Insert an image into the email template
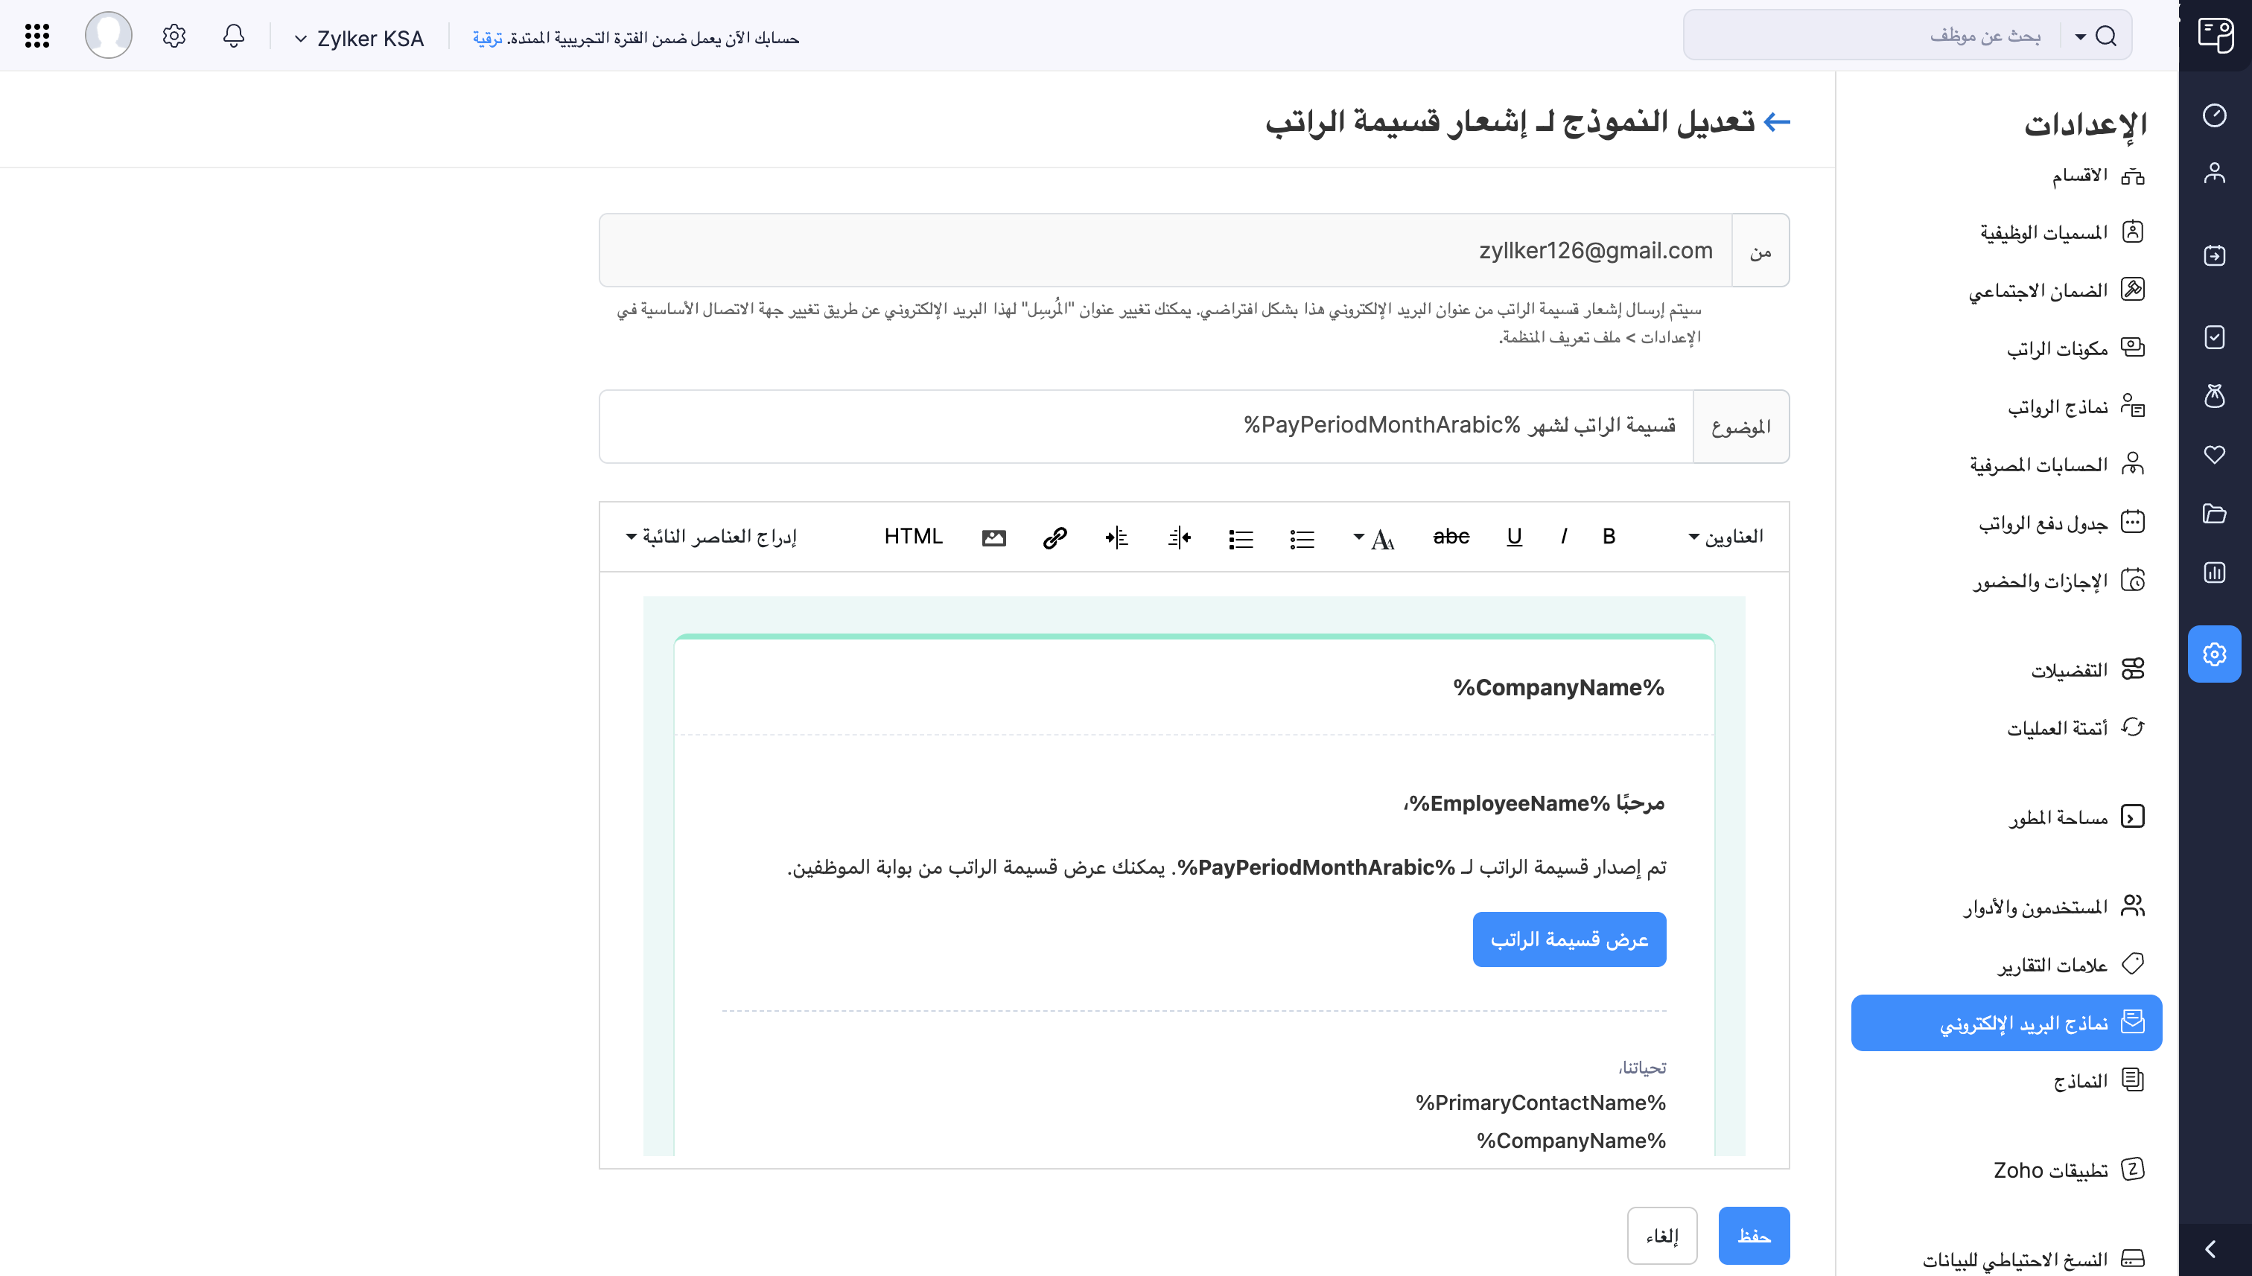Screen dimensions: 2252x1276 tap(993, 537)
